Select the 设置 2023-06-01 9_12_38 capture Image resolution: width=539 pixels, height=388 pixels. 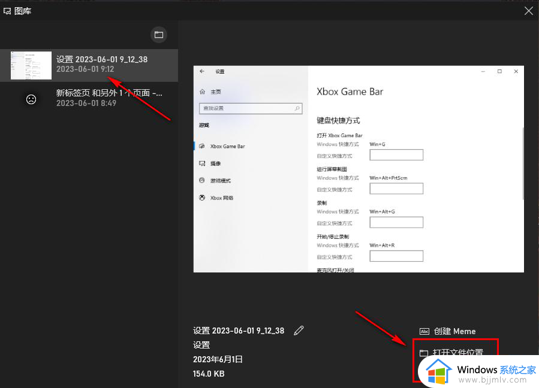(x=89, y=65)
